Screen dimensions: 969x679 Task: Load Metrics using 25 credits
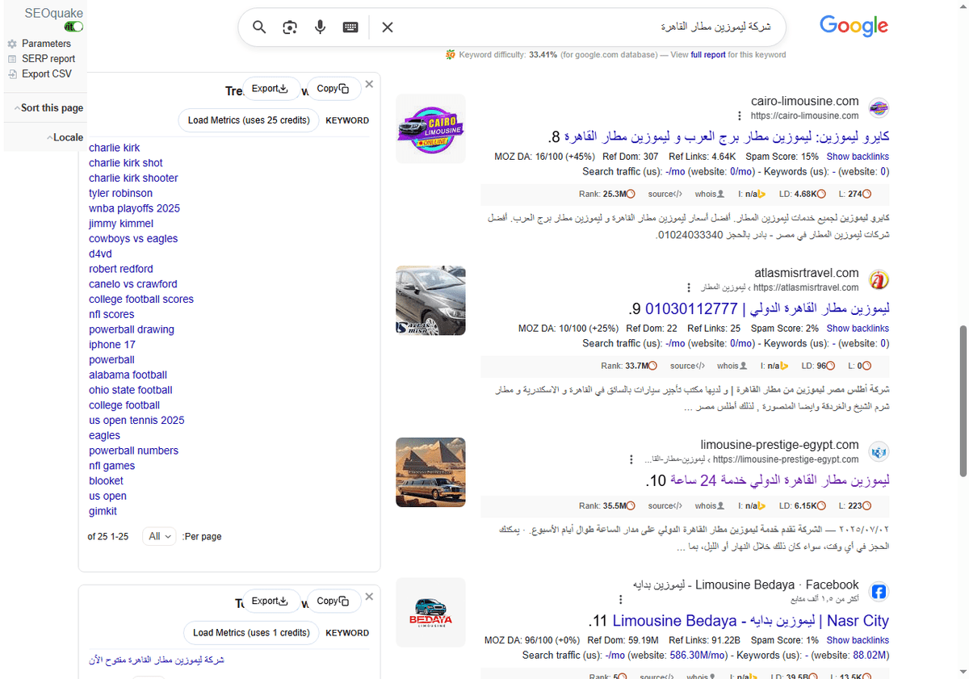tap(248, 119)
